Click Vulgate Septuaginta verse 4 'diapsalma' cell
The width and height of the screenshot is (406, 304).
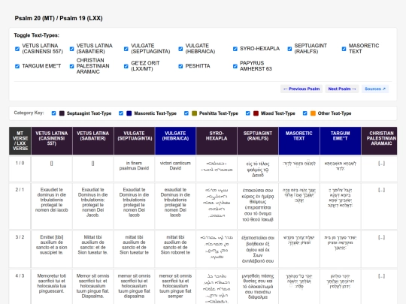click(134, 287)
